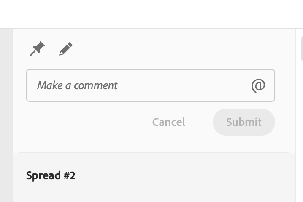This screenshot has width=303, height=202.
Task: Discard the comment with Cancel
Action: coord(169,122)
